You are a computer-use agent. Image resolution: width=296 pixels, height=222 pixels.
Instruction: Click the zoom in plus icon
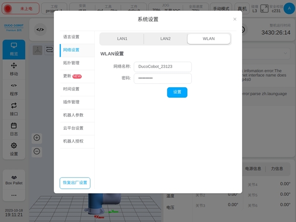(37, 138)
